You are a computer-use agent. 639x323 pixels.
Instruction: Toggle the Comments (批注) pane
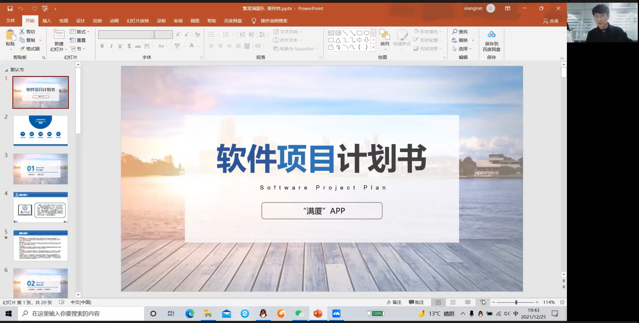(x=417, y=302)
